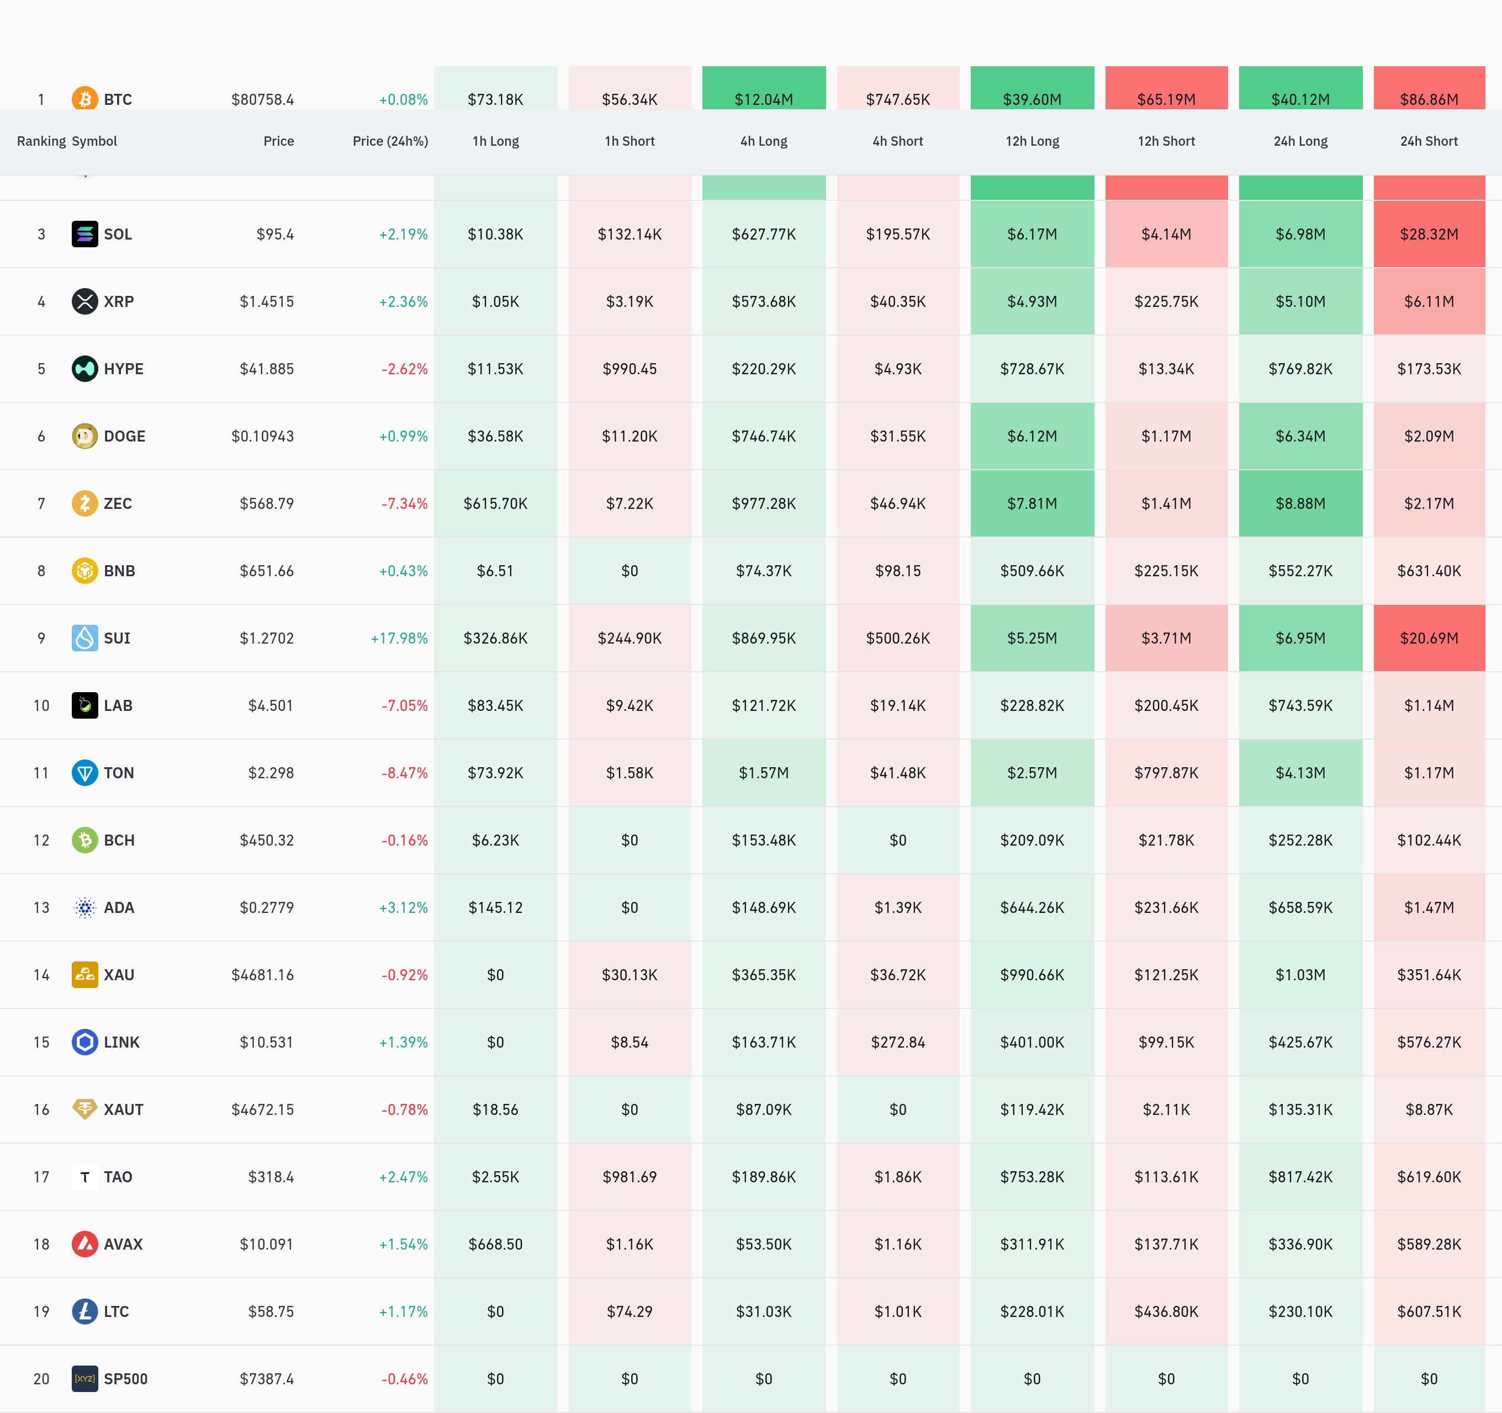Sort by the 24h Short column header

[x=1429, y=141]
